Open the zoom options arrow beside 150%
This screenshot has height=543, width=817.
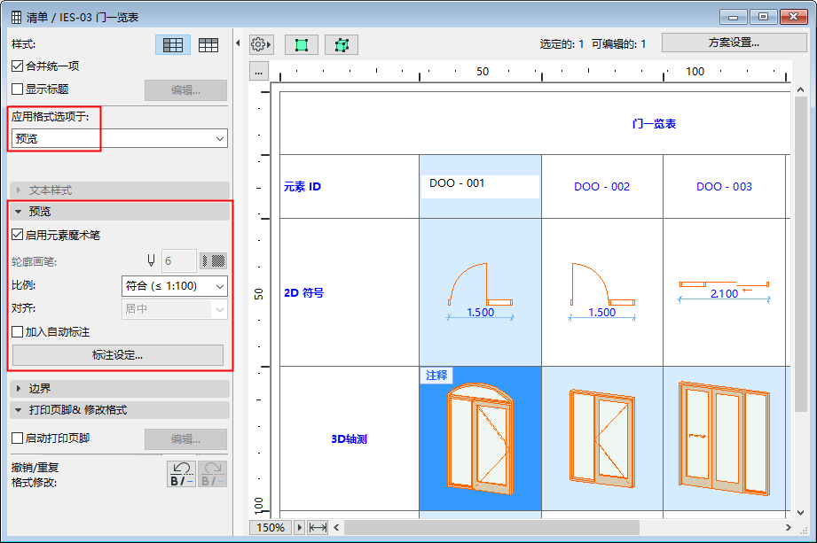point(299,527)
